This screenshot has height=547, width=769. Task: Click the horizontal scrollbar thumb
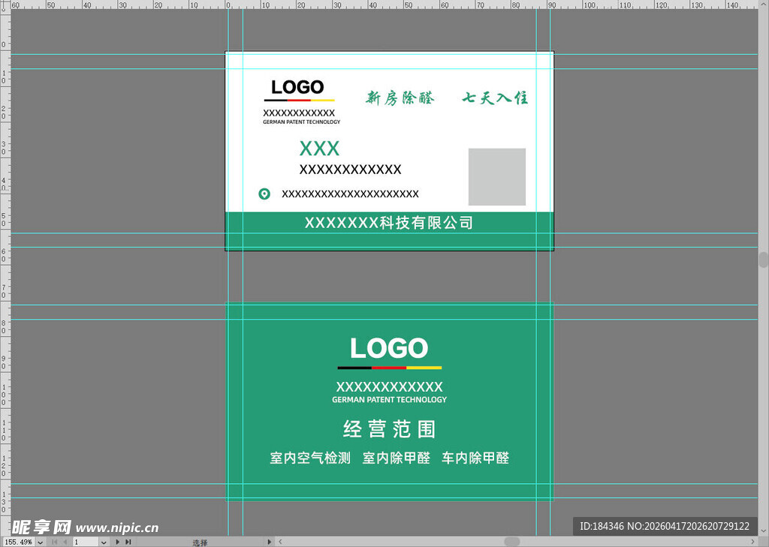click(x=511, y=541)
